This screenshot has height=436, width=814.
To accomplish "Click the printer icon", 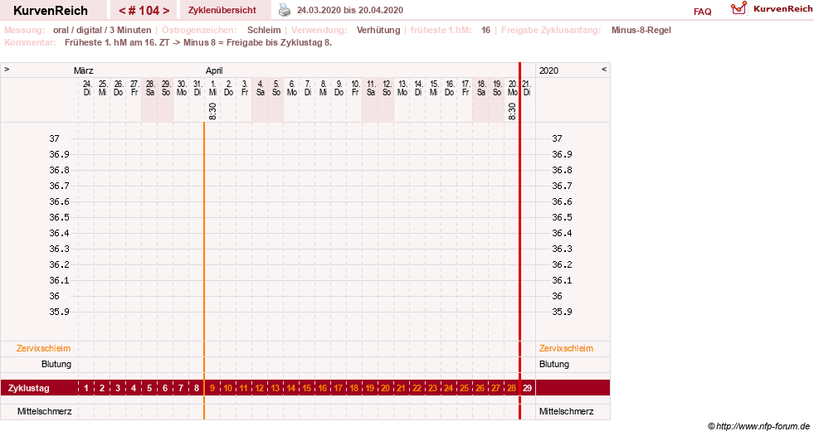I will [285, 10].
